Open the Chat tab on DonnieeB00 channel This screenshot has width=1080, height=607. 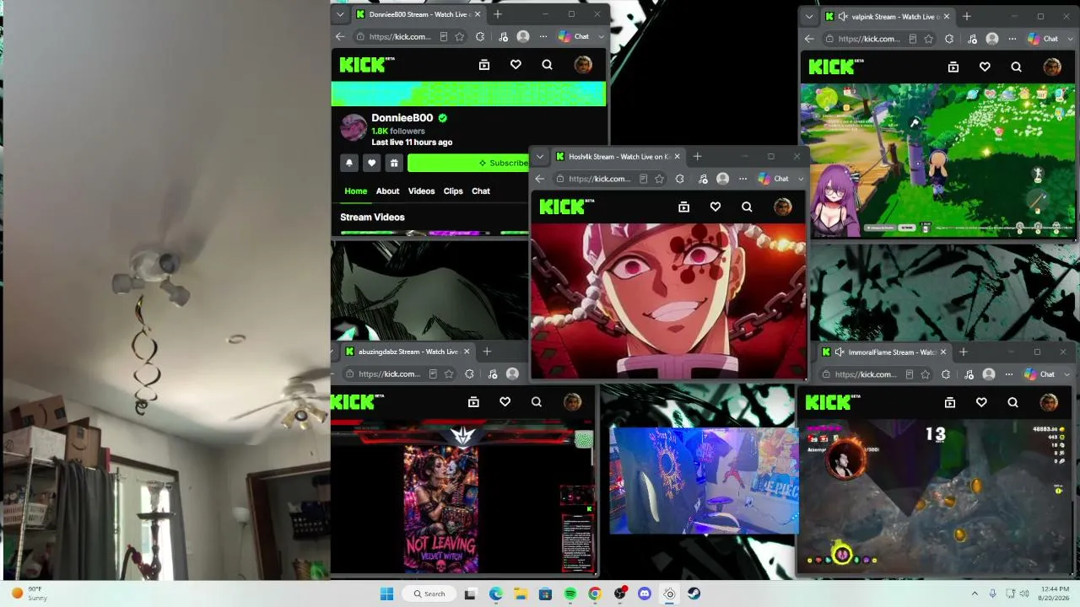click(481, 191)
